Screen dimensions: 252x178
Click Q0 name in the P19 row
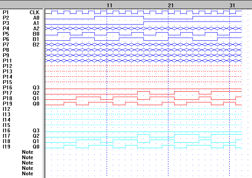[36, 104]
